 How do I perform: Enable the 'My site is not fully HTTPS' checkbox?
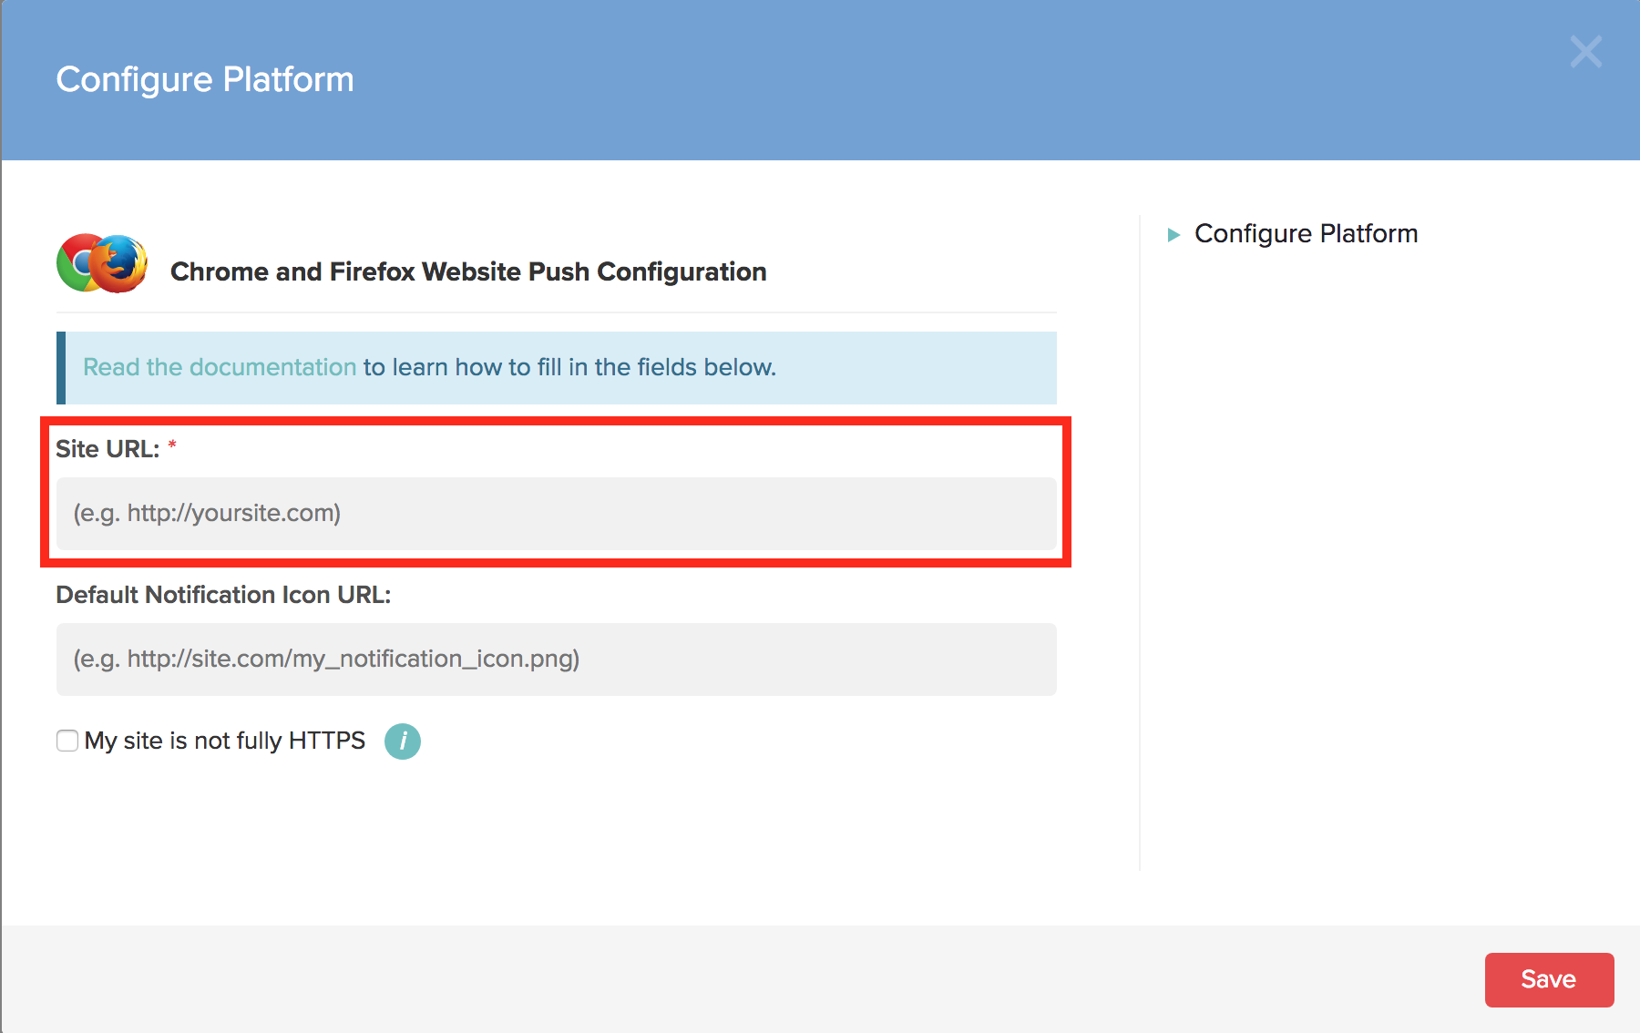[67, 741]
